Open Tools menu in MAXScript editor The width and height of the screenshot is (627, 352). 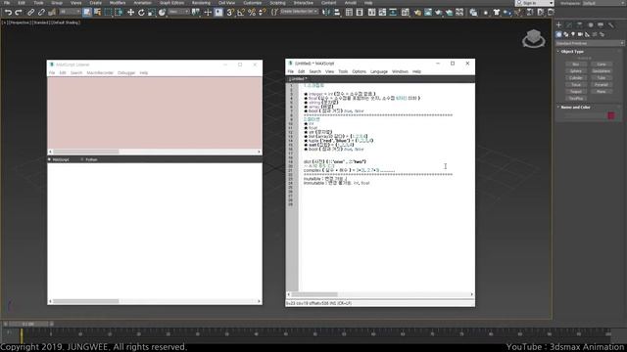[343, 71]
